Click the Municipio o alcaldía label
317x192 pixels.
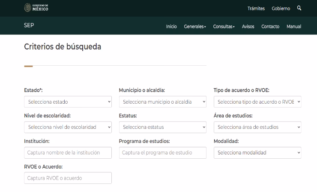tap(142, 90)
